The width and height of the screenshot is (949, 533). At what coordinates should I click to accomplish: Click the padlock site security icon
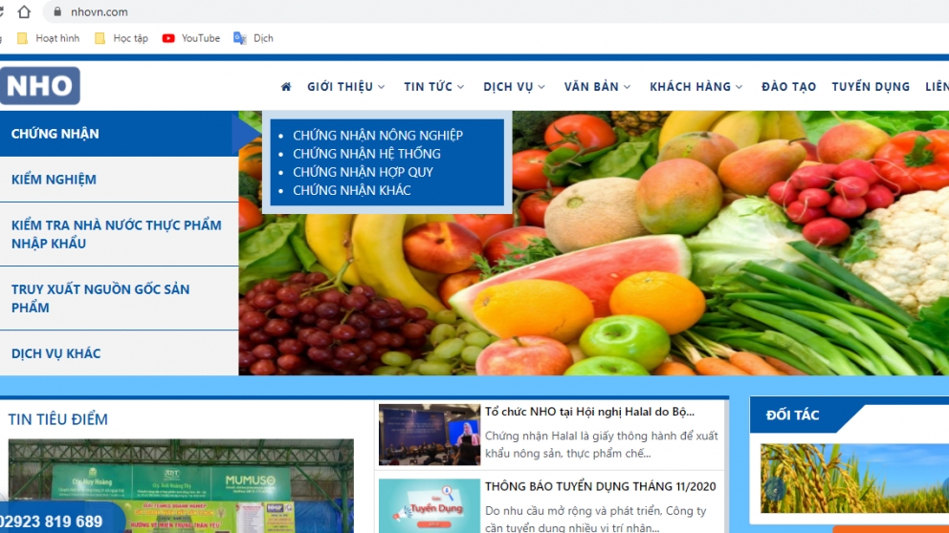pos(57,12)
